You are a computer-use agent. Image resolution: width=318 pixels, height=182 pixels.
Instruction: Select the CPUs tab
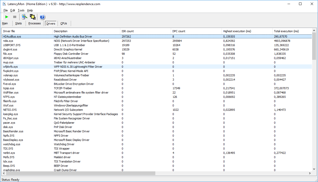tap(64, 23)
